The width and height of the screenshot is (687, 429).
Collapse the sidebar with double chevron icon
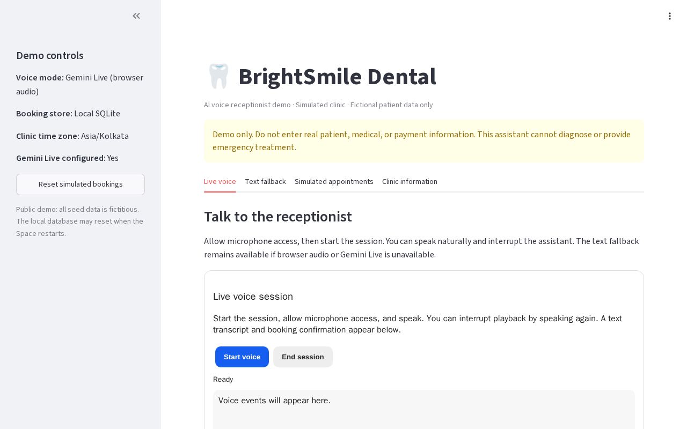[x=136, y=16]
